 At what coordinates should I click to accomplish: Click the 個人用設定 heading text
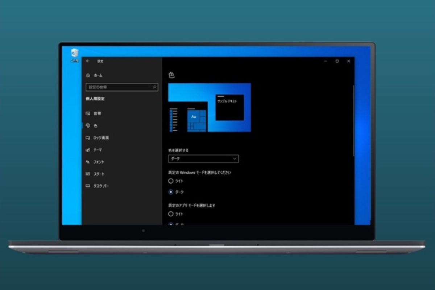tap(95, 99)
